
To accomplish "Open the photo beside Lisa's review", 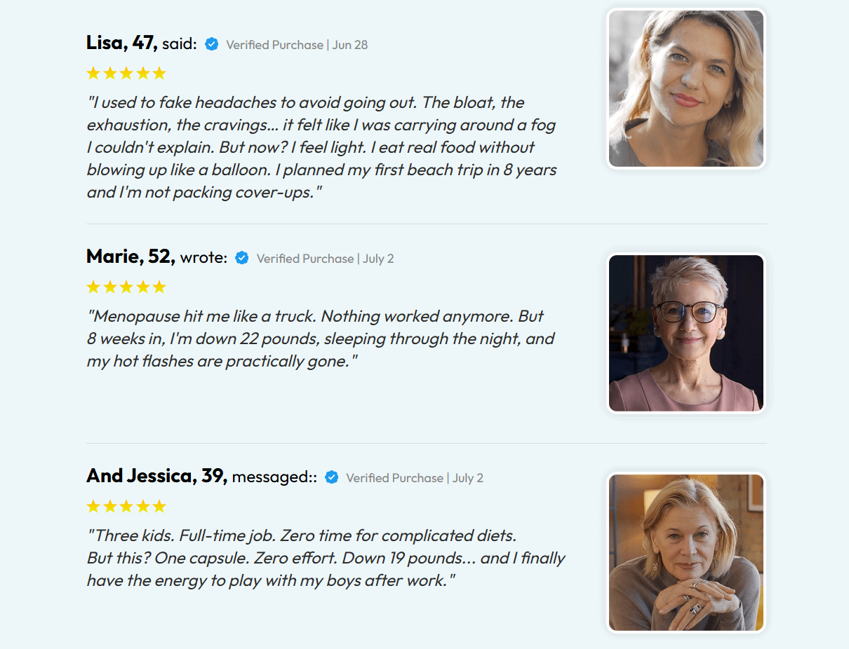I will tap(686, 89).
